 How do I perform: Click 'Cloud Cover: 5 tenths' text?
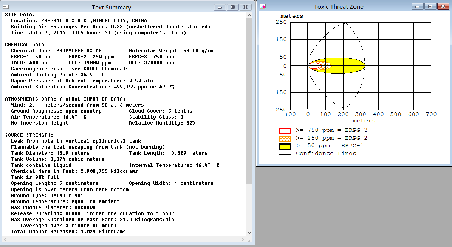tap(161, 111)
